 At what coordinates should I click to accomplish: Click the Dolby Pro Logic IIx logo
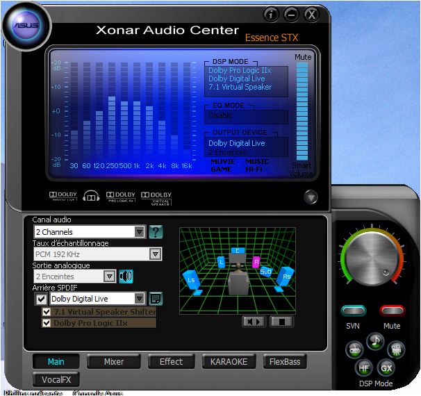coord(121,197)
